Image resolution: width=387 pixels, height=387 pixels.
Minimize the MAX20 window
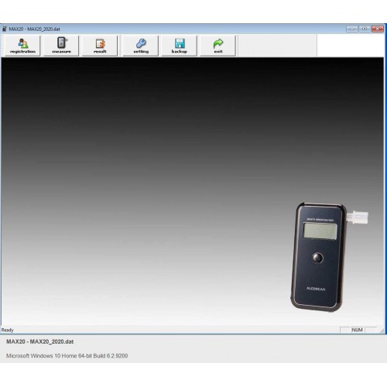(x=352, y=29)
